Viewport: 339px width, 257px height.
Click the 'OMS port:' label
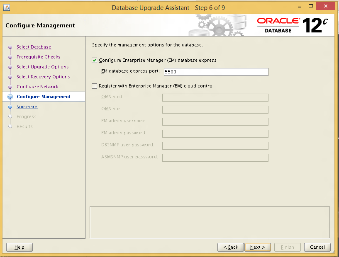[x=112, y=109]
